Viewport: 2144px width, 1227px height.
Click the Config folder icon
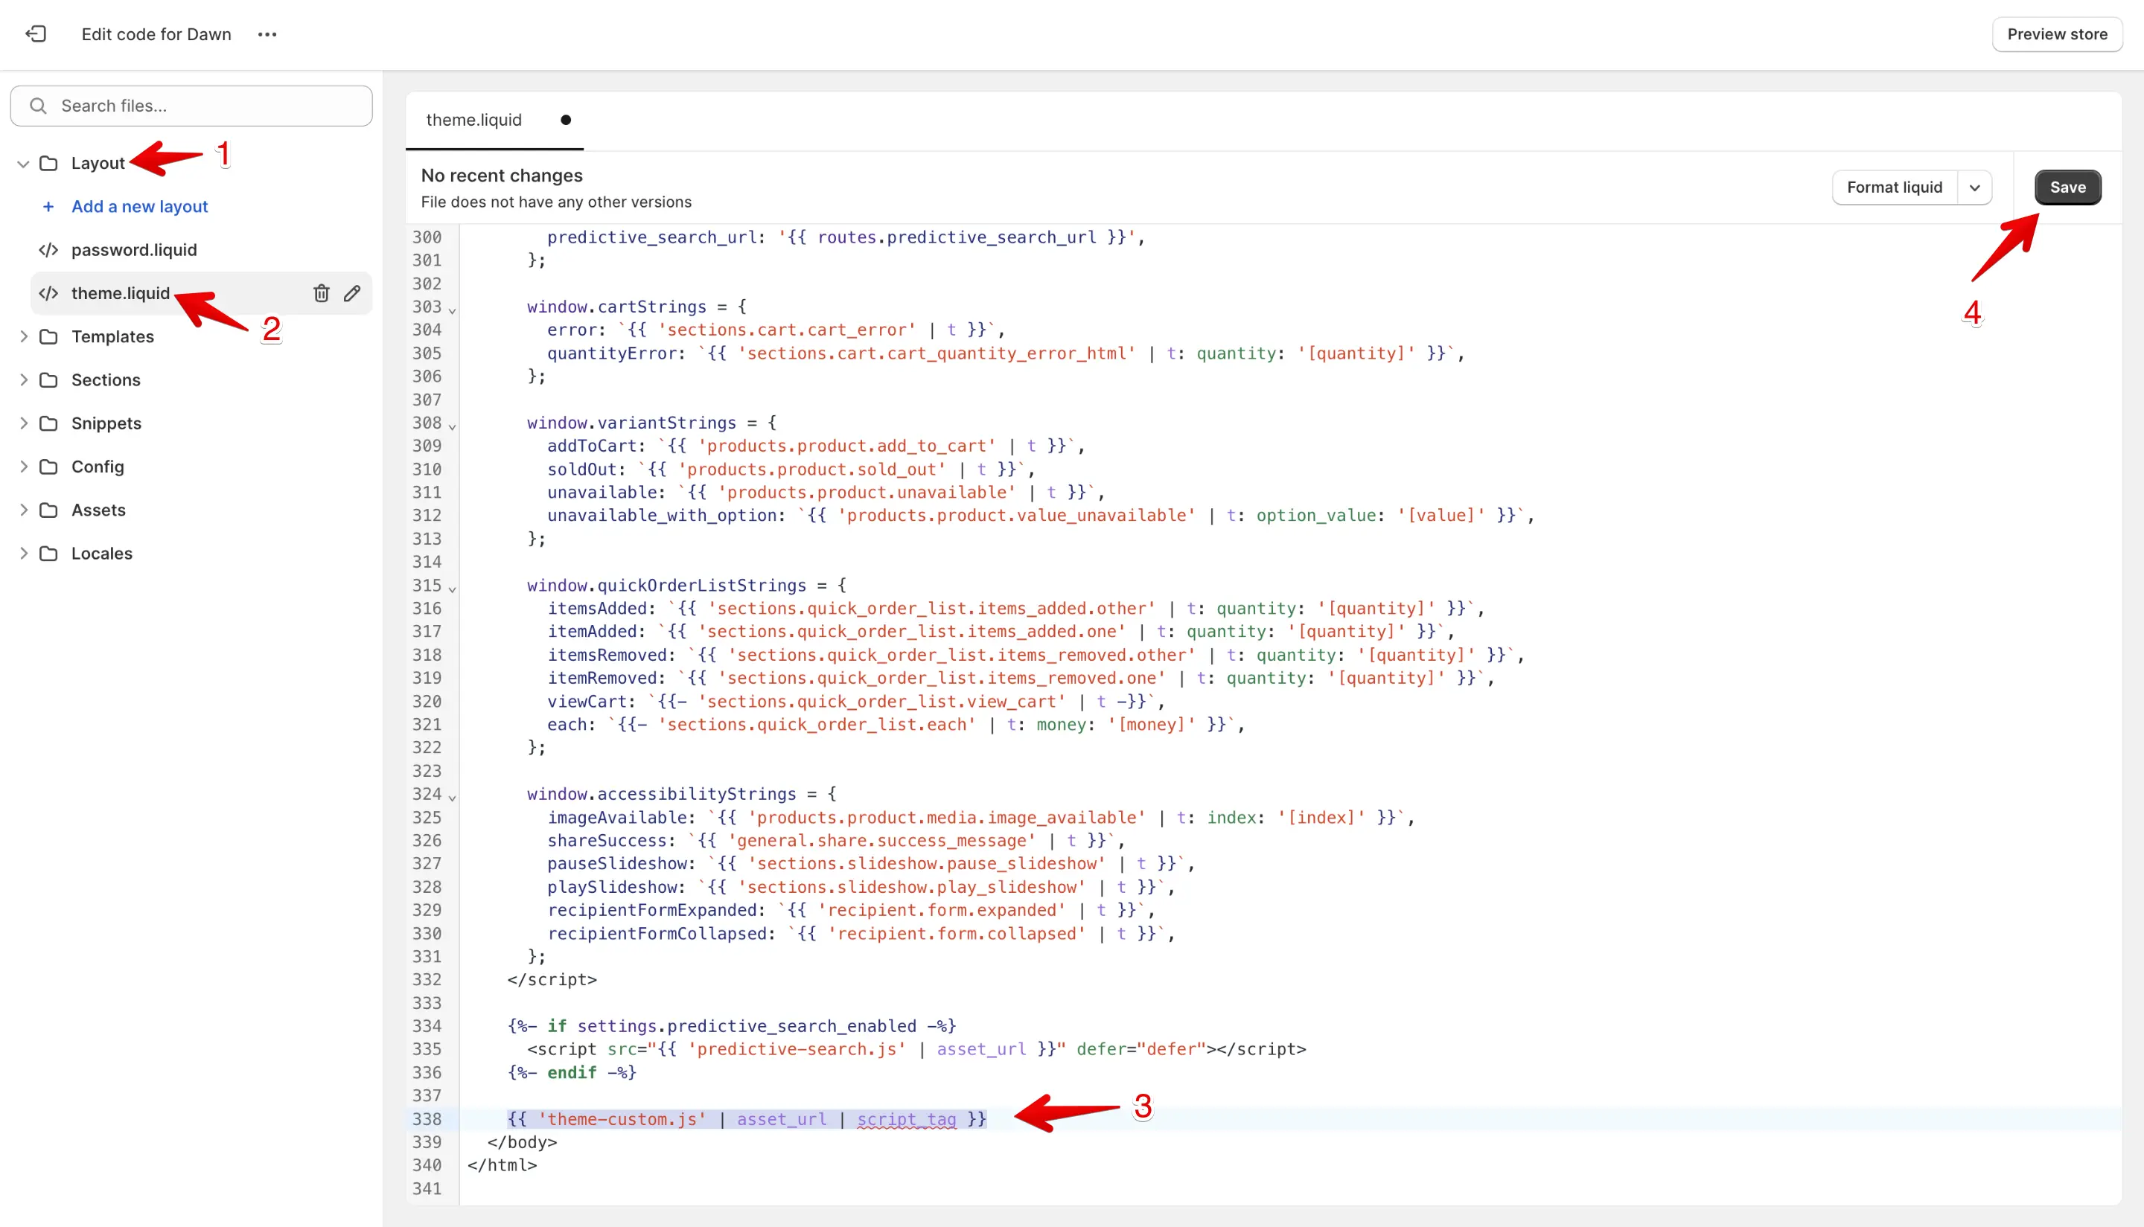pos(49,467)
